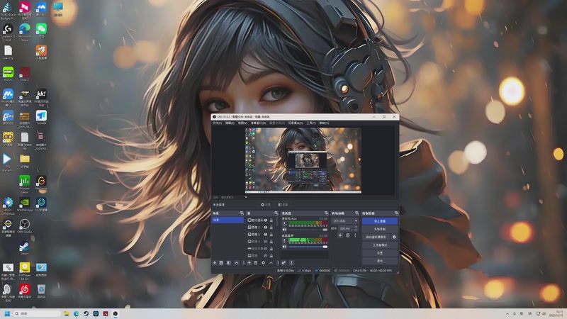Viewport: 567px width, 319px height.
Task: Open Microsoft Edge desktop shortcut
Action: click(25, 32)
